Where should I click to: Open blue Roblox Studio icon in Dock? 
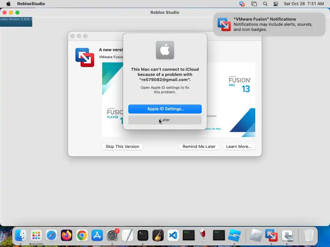click(x=234, y=235)
